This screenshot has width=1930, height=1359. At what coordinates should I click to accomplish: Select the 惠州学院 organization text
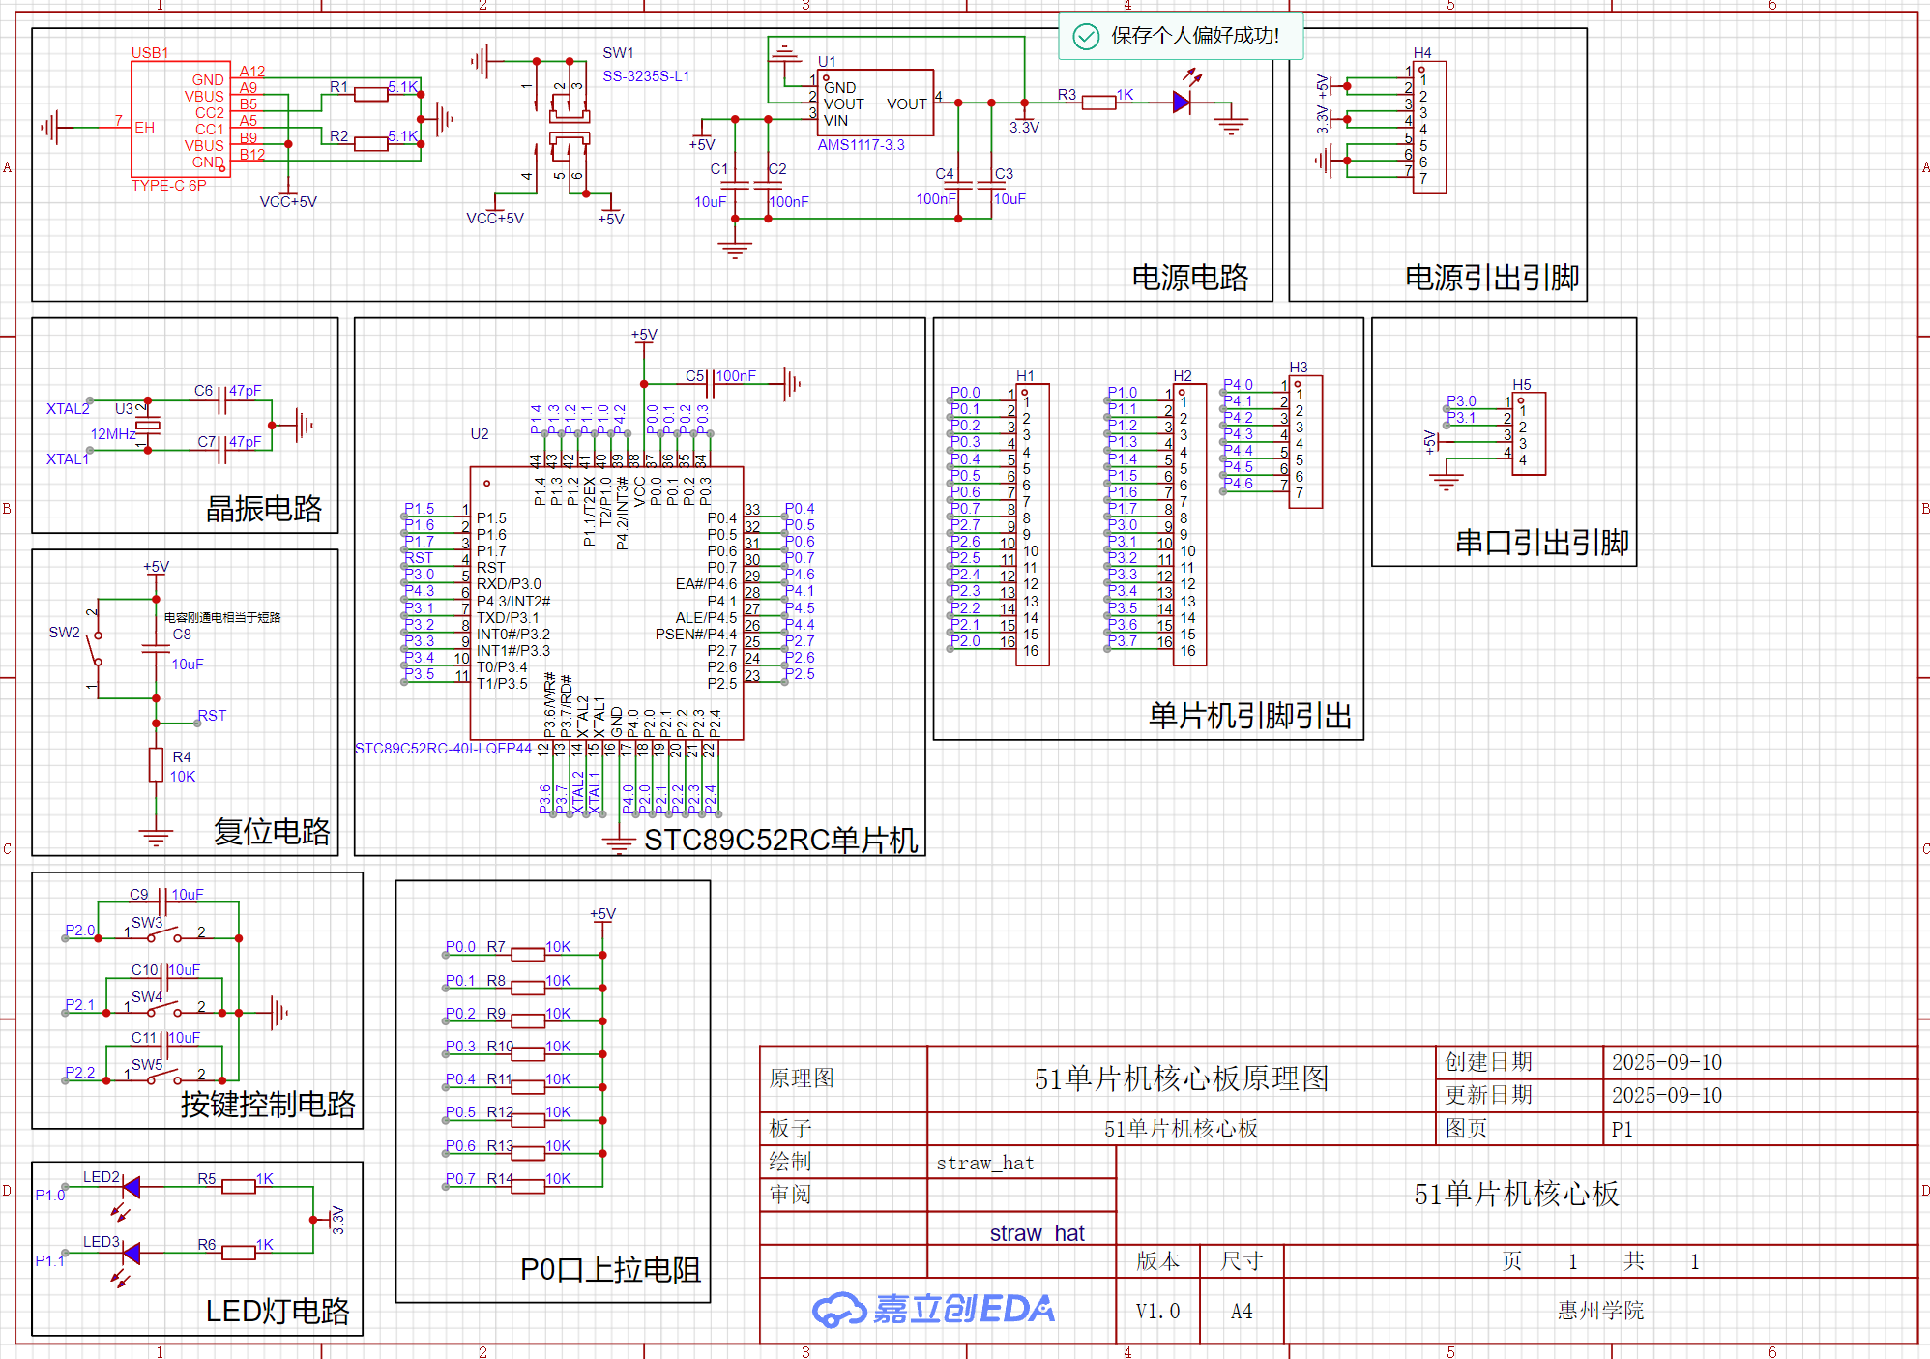(1600, 1310)
